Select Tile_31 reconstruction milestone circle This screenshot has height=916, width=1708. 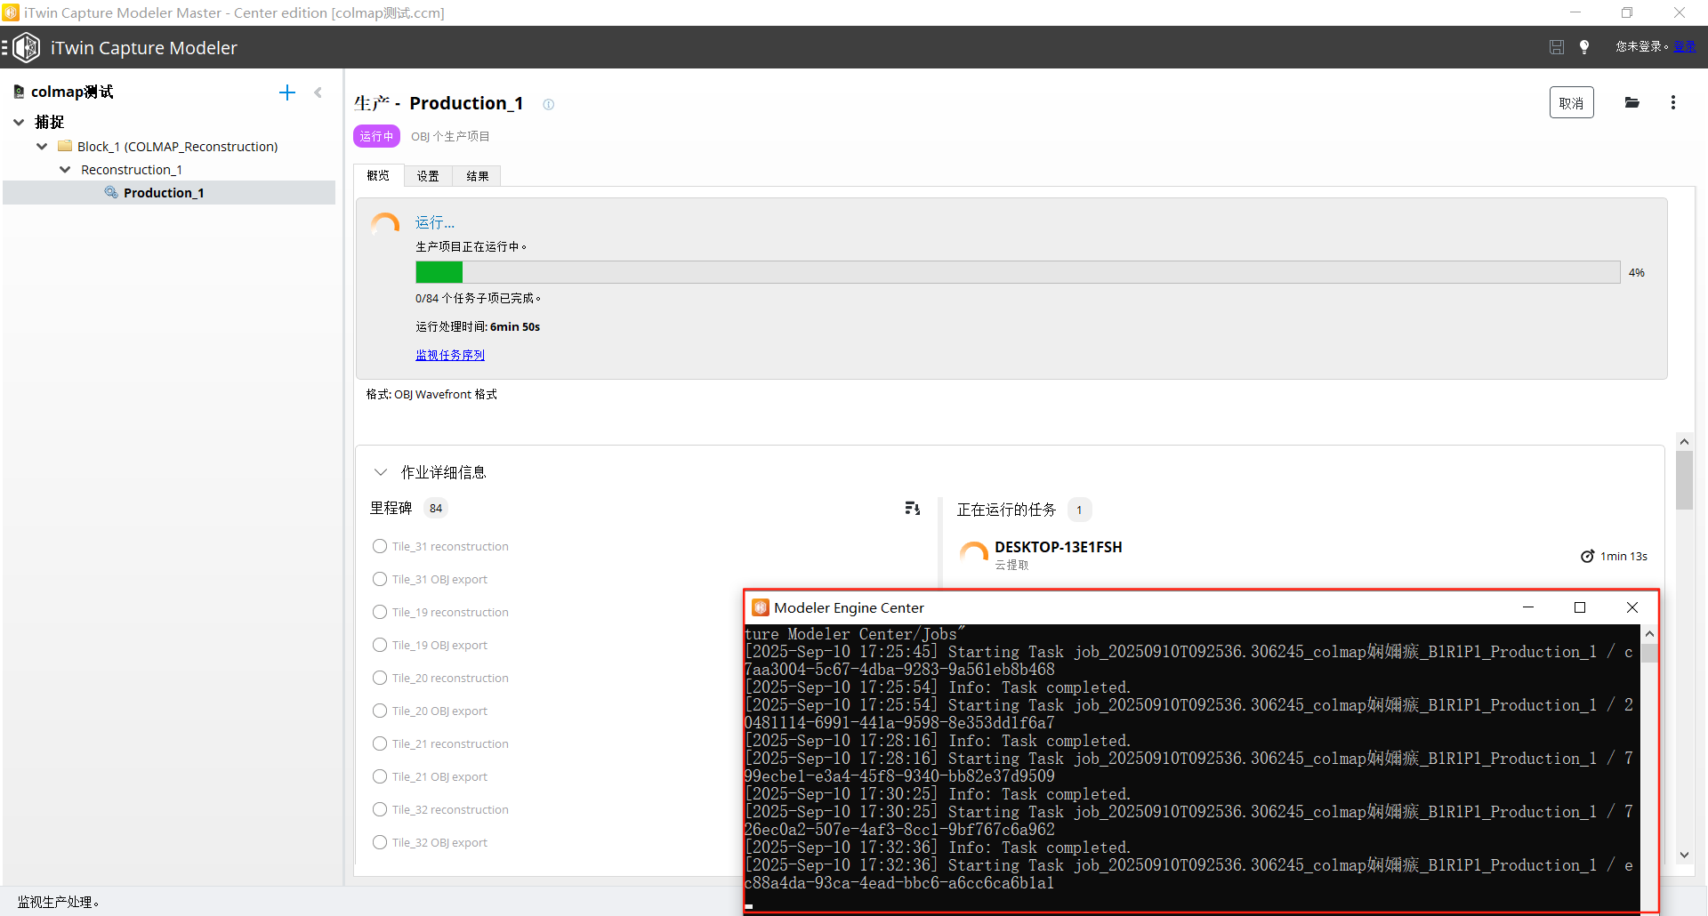(380, 546)
